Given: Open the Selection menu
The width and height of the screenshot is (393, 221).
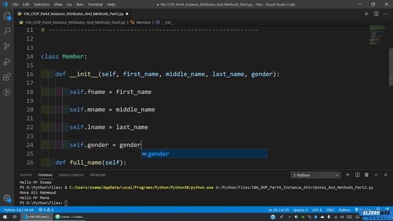Looking at the screenshot, I should tap(42, 4).
